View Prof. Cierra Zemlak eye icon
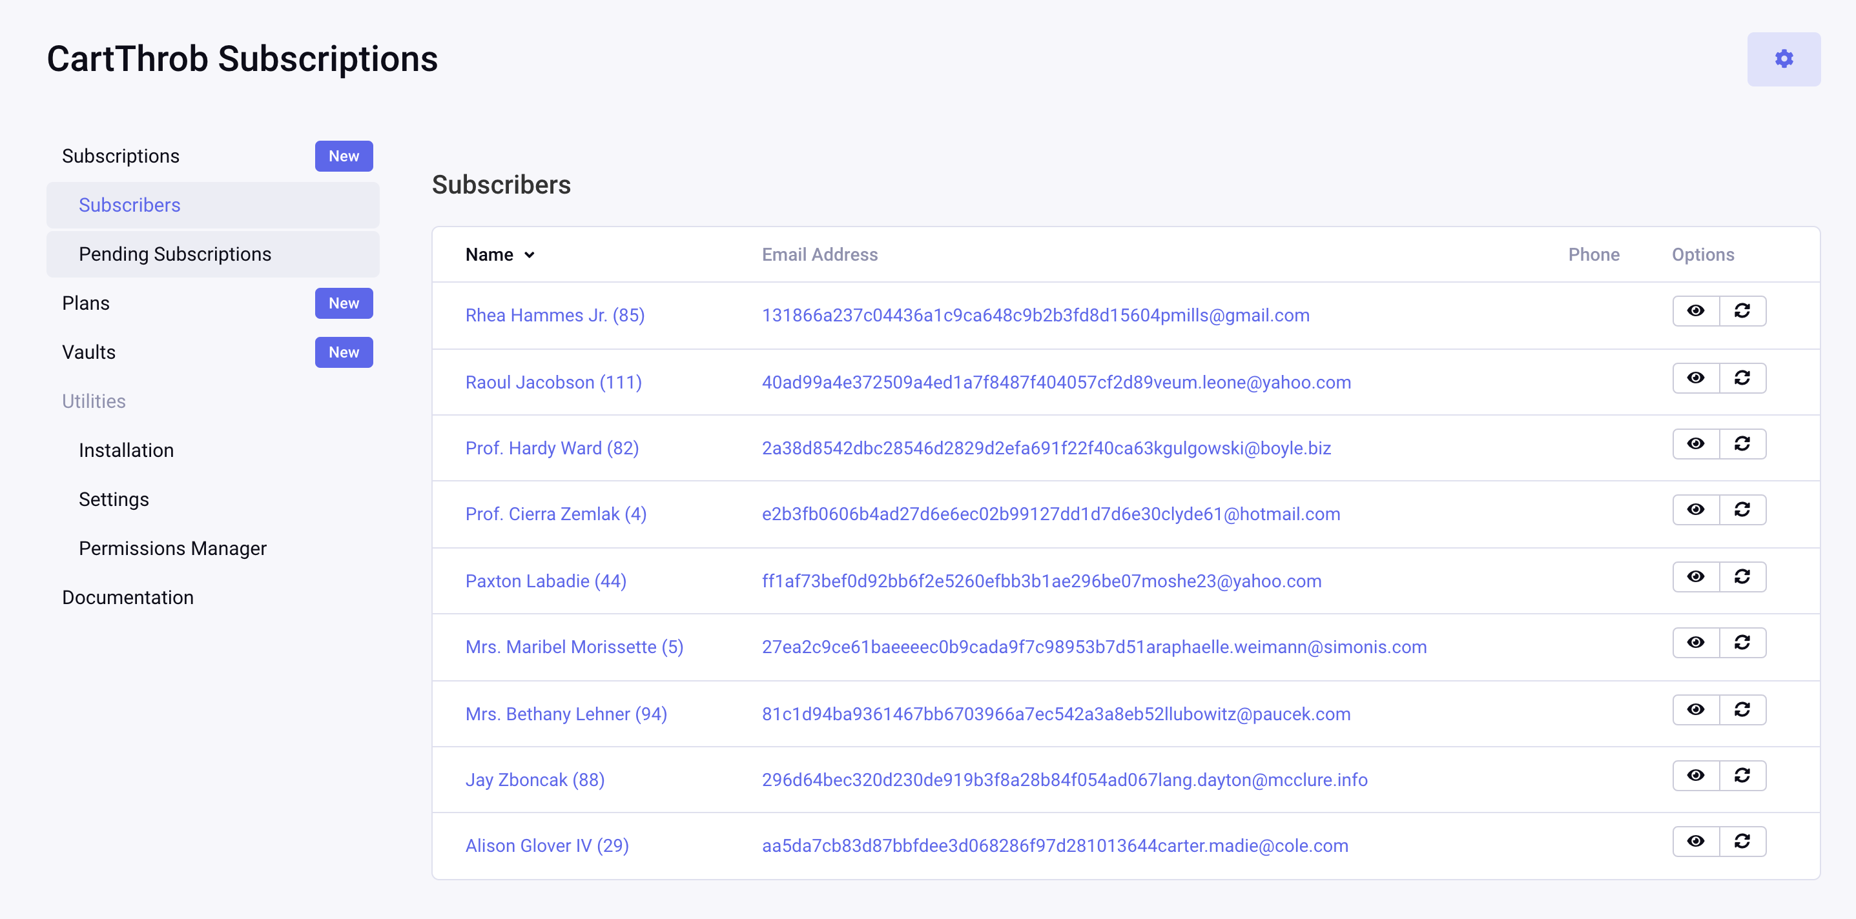Viewport: 1856px width, 919px height. (1695, 510)
